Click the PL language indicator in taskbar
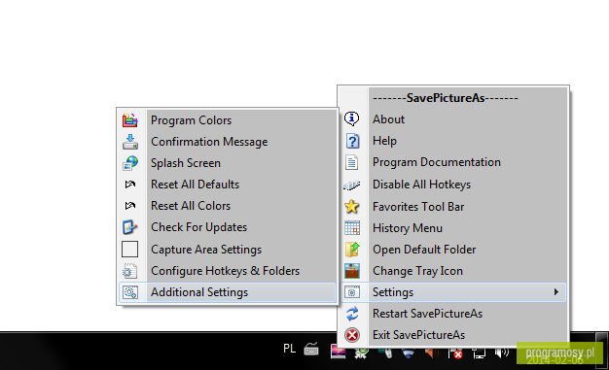The height and width of the screenshot is (370, 609). click(x=289, y=349)
